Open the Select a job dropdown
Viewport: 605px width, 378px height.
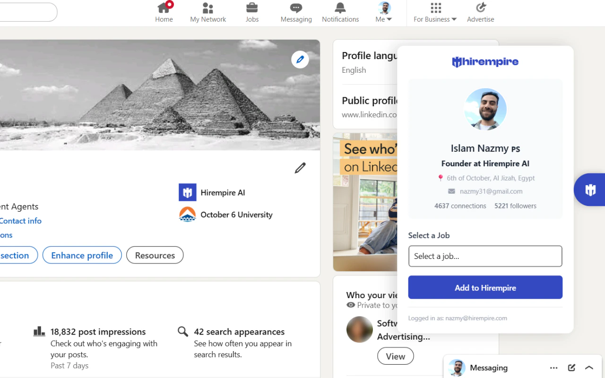click(x=485, y=256)
